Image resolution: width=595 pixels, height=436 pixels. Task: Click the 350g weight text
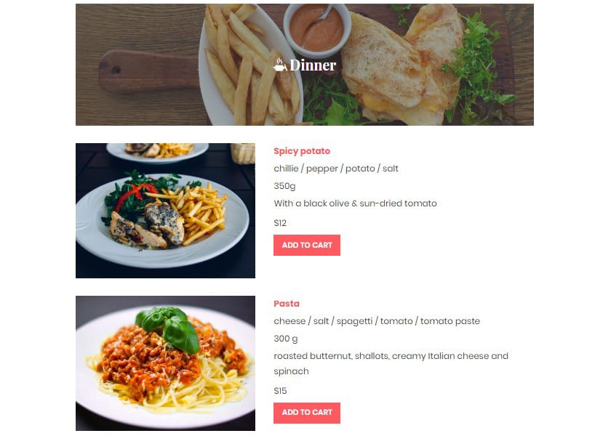pyautogui.click(x=284, y=186)
